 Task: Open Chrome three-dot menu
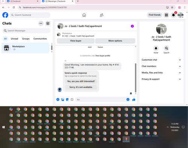click(185, 7)
